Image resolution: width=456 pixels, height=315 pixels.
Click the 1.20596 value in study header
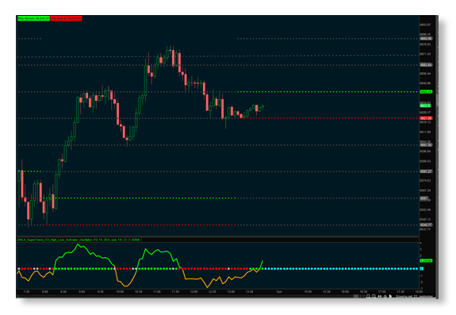pos(134,240)
